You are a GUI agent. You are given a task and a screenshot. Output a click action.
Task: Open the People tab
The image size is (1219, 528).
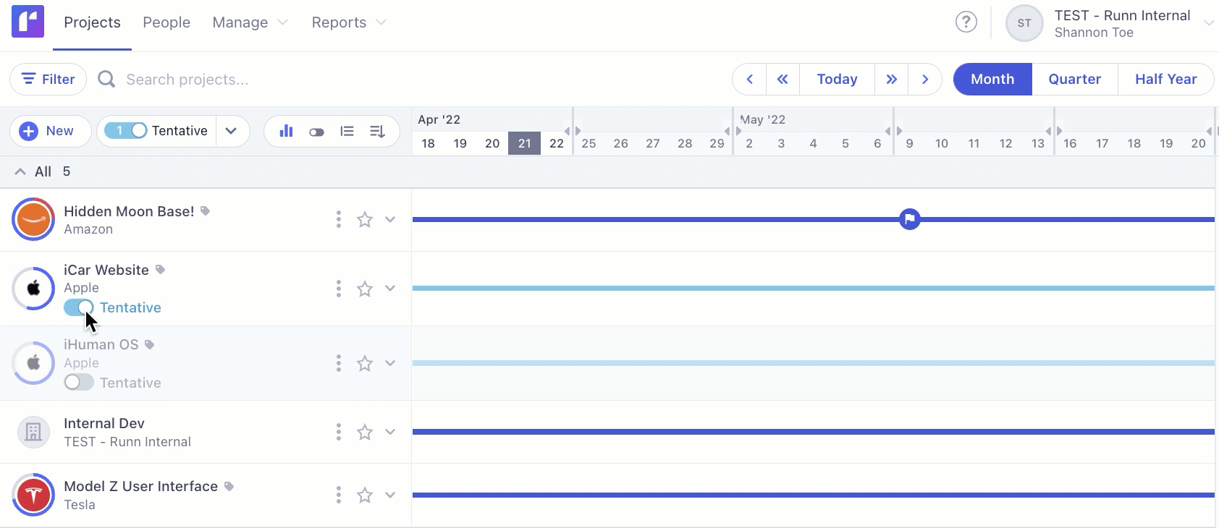[x=166, y=22]
